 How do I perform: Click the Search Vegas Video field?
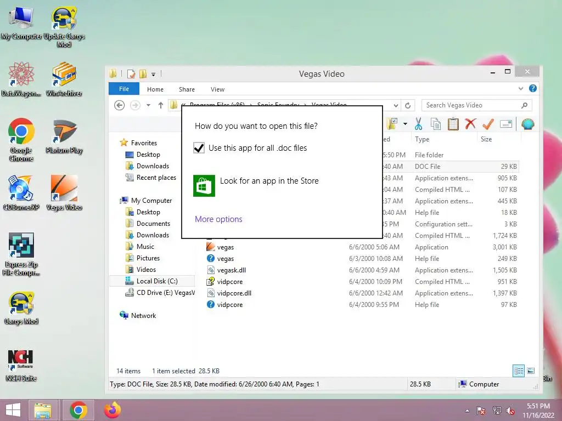(476, 105)
